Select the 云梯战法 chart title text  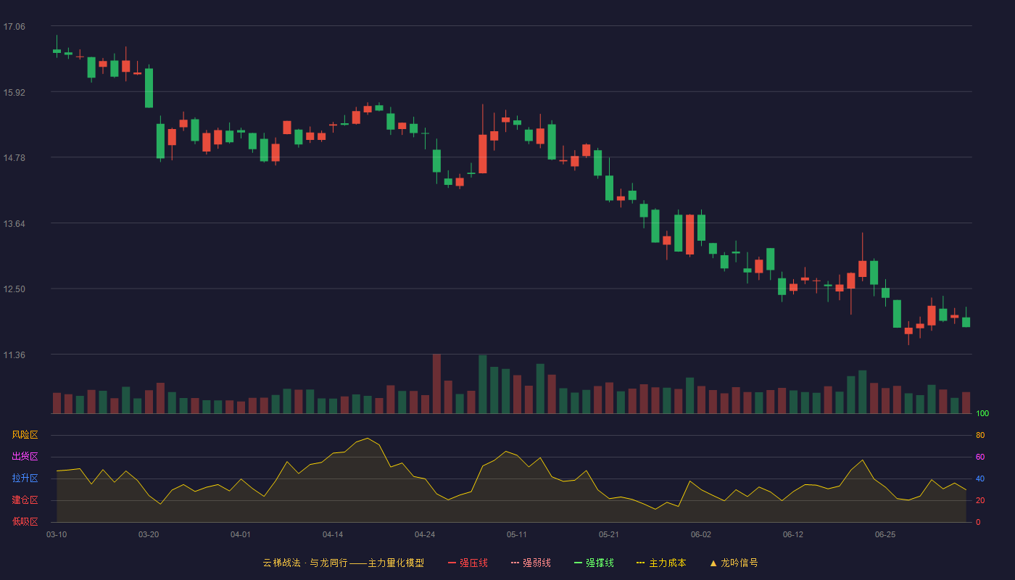pyautogui.click(x=281, y=563)
